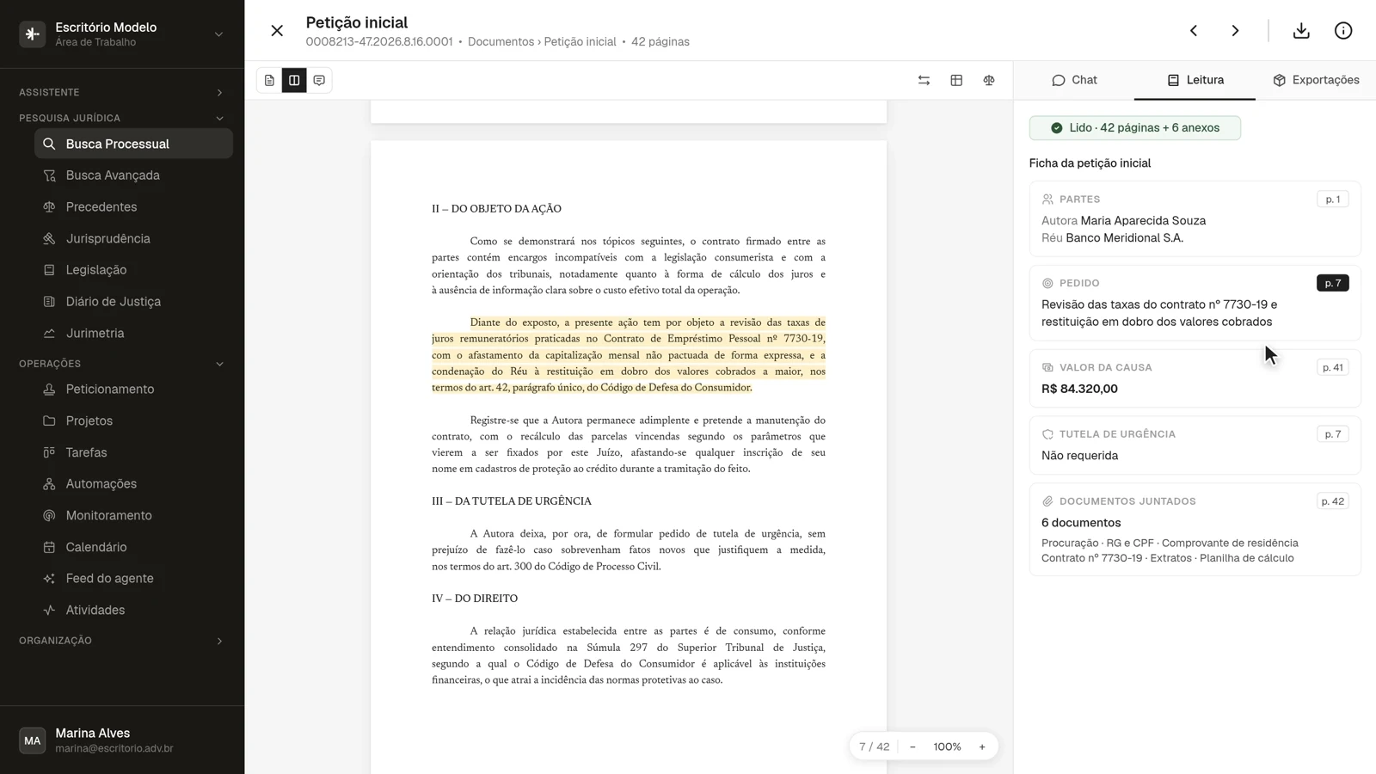Open Busca Avançada search

(x=133, y=175)
